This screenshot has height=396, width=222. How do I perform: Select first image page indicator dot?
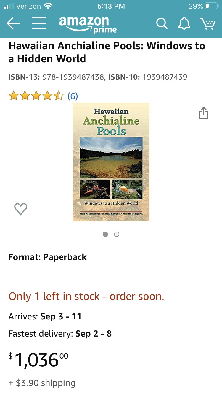(105, 234)
